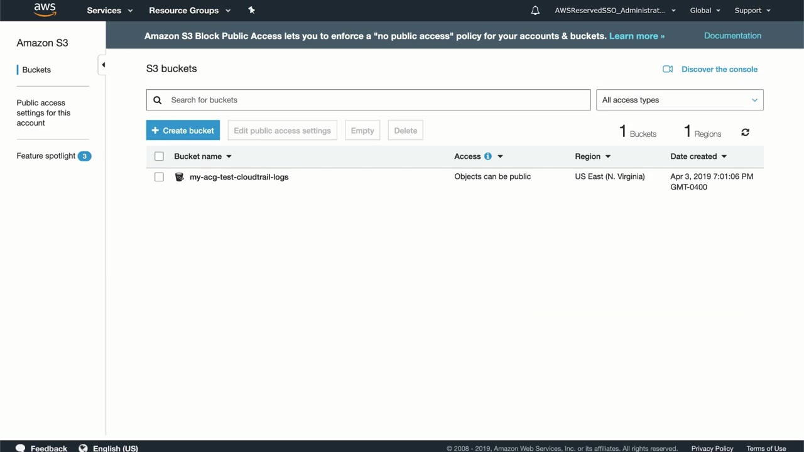Click the S3 buckets heading
Viewport: 804px width, 452px height.
(x=171, y=68)
